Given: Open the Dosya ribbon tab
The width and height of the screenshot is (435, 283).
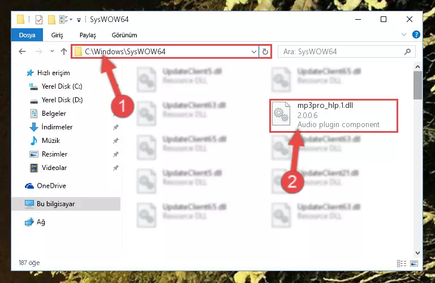Looking at the screenshot, I should point(27,35).
